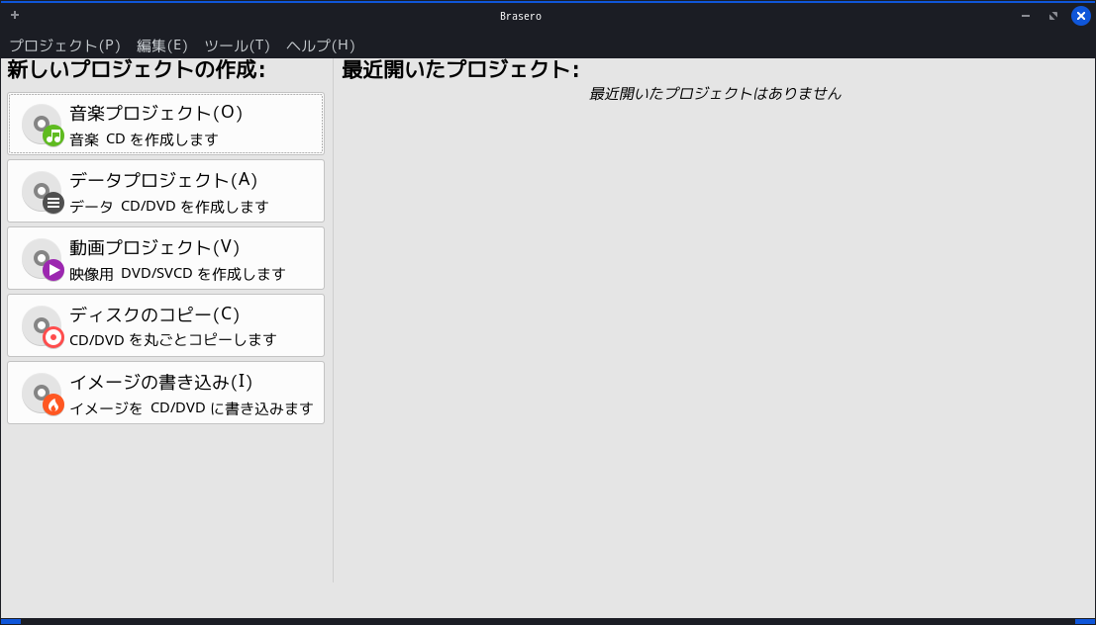This screenshot has width=1096, height=625.
Task: Click the purple play video disc icon
Action: tap(43, 259)
